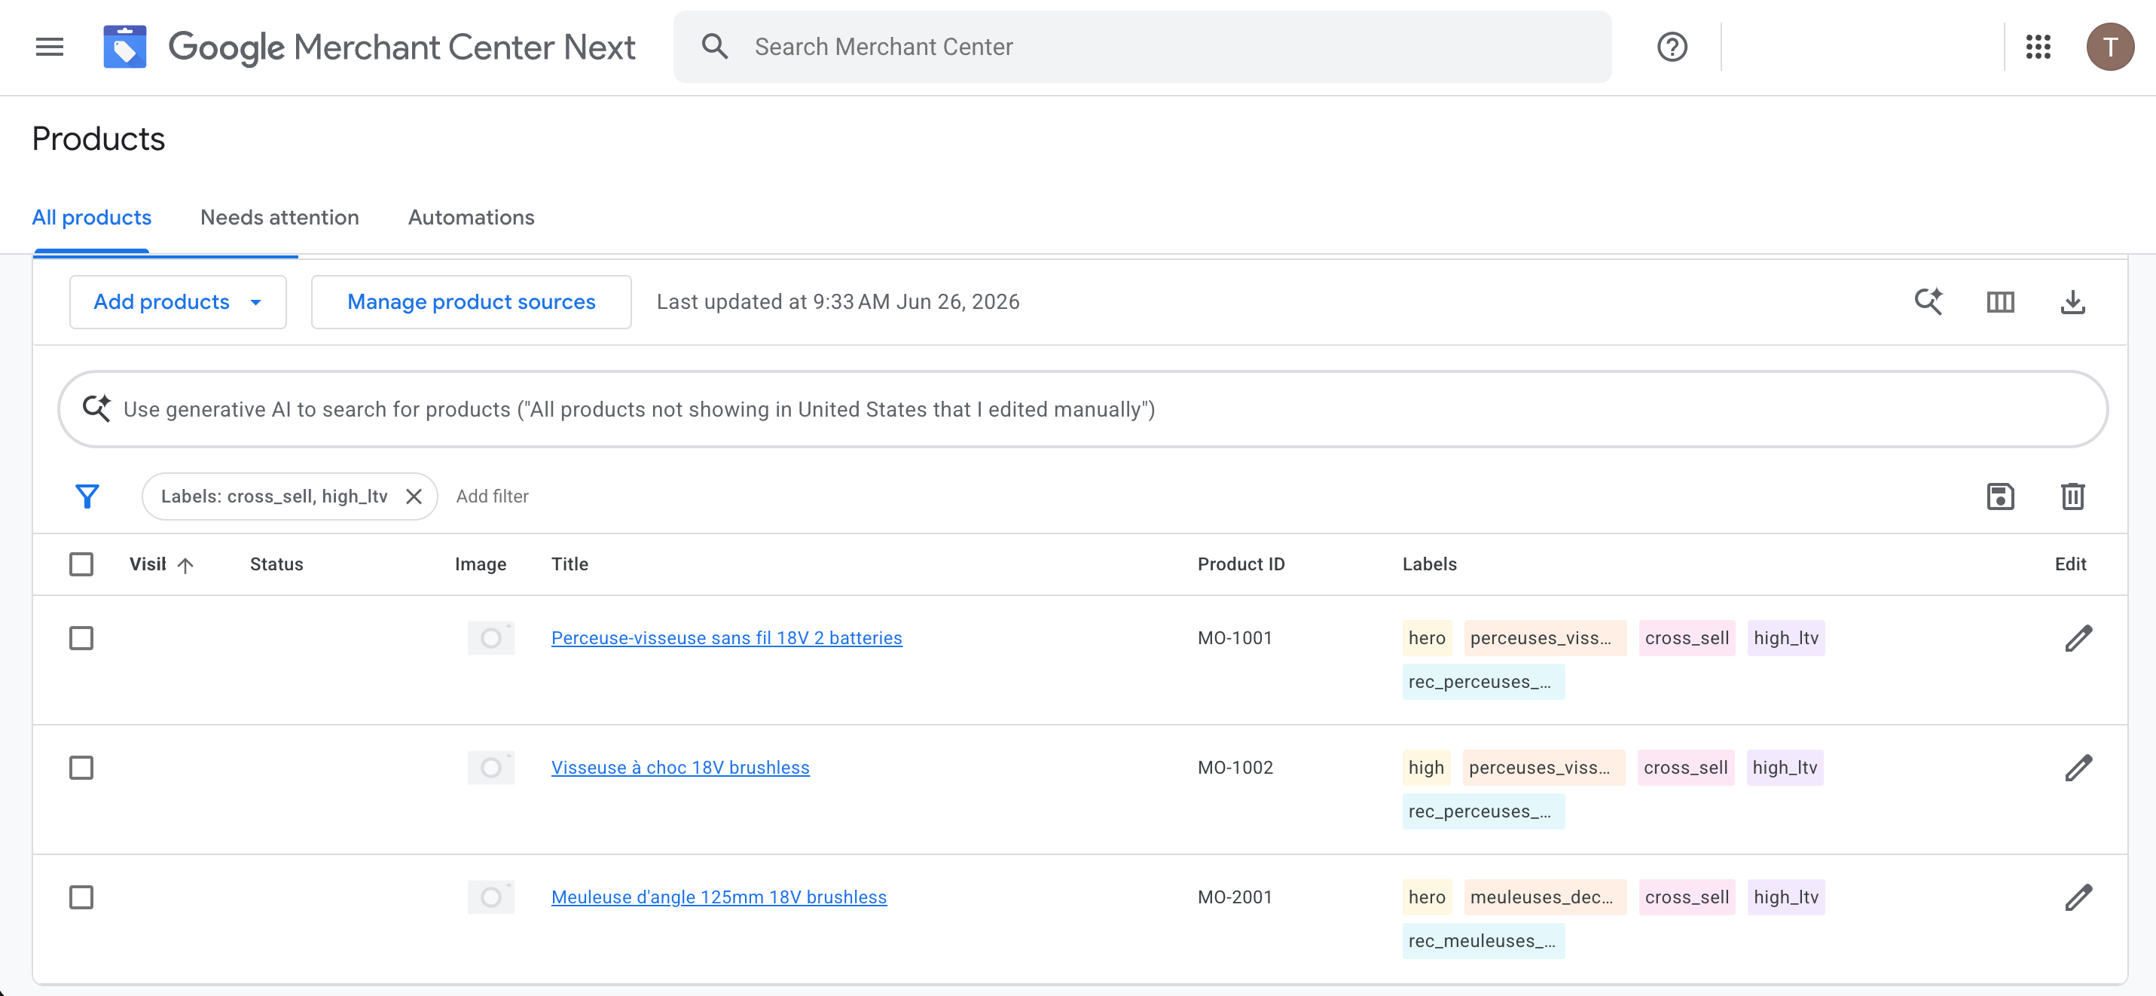This screenshot has height=996, width=2156.
Task: Open the column chooser icon
Action: click(x=2000, y=301)
